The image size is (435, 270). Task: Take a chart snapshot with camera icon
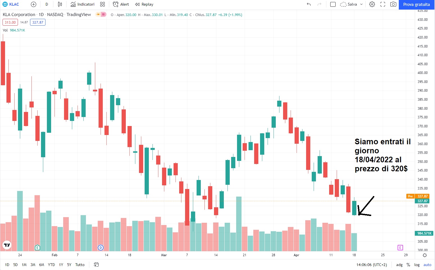pyautogui.click(x=393, y=4)
